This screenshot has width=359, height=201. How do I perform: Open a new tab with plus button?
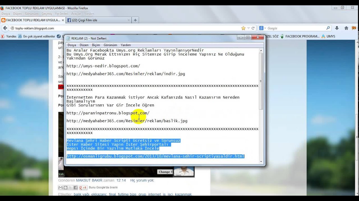pos(135,20)
